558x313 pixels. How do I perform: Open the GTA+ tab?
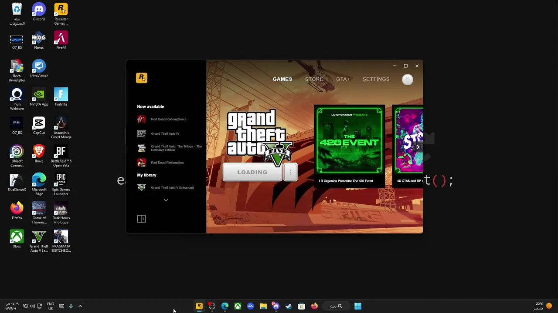(343, 79)
